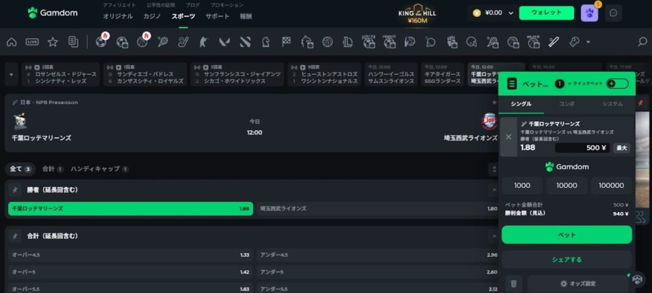
Task: Delete all bets with trash icon
Action: click(513, 283)
